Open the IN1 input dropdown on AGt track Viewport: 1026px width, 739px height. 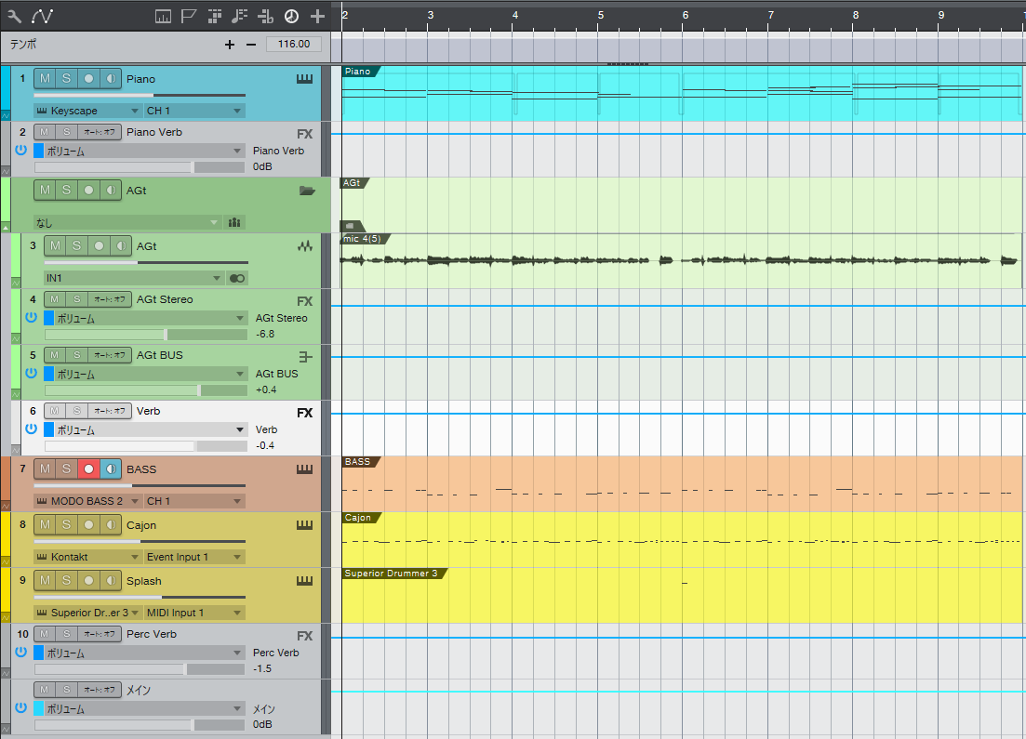click(134, 279)
